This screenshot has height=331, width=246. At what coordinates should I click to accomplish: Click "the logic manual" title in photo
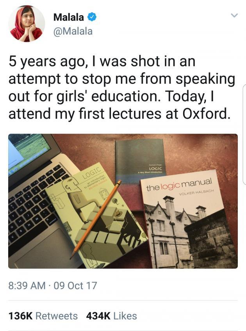pyautogui.click(x=179, y=184)
